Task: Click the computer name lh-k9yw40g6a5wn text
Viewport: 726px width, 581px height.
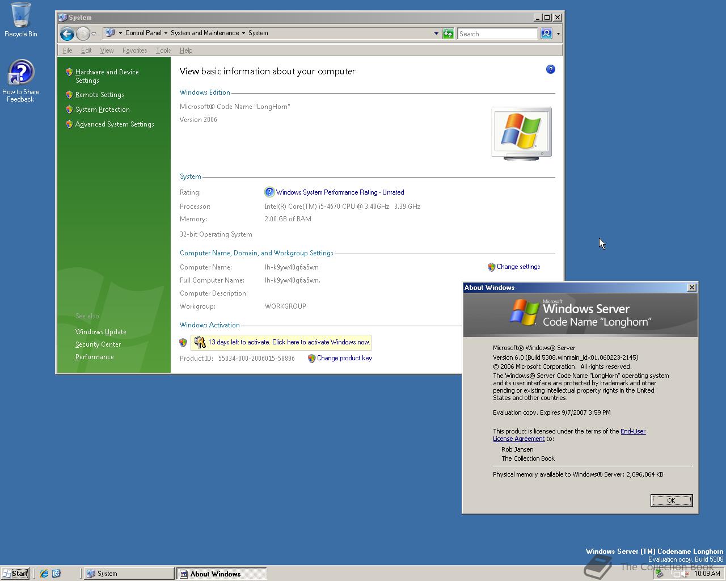Action: click(292, 267)
